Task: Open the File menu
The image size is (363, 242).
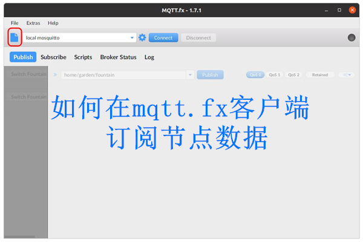Action: [x=15, y=23]
